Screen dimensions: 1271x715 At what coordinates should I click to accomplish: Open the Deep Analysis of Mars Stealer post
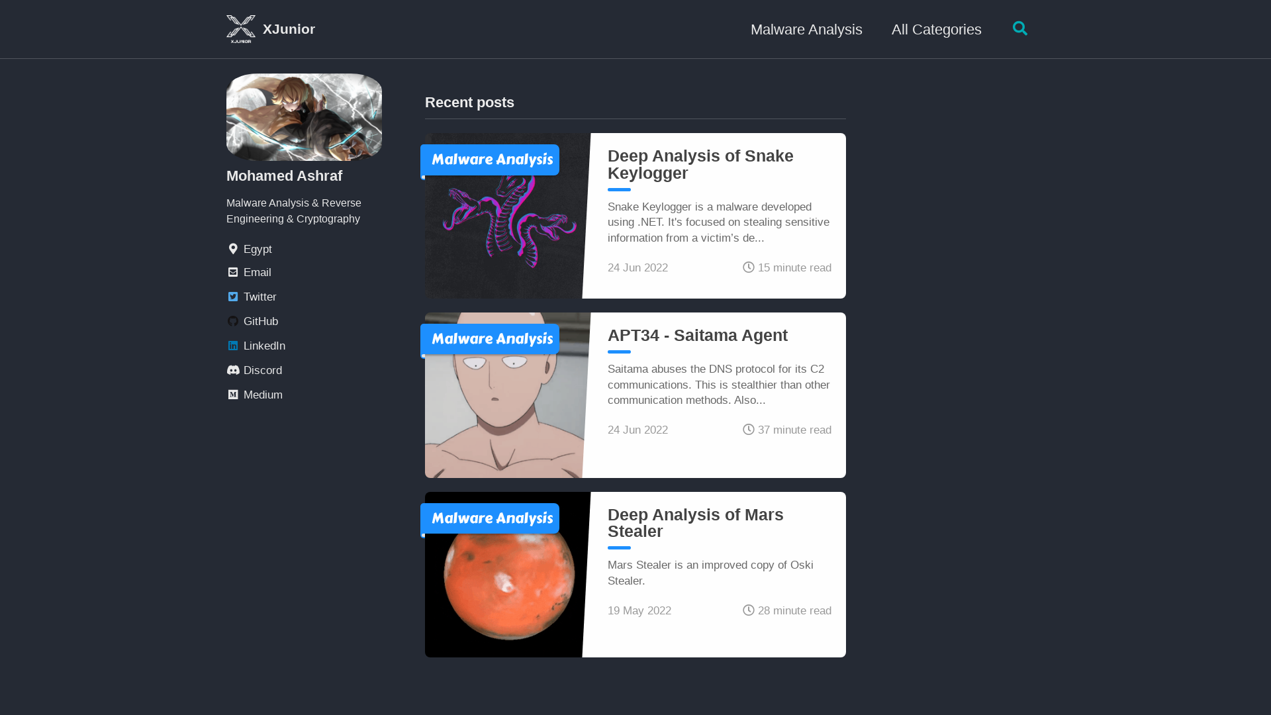(x=695, y=523)
